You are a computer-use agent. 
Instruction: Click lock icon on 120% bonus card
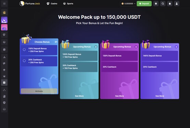pyautogui.click(x=96, y=47)
